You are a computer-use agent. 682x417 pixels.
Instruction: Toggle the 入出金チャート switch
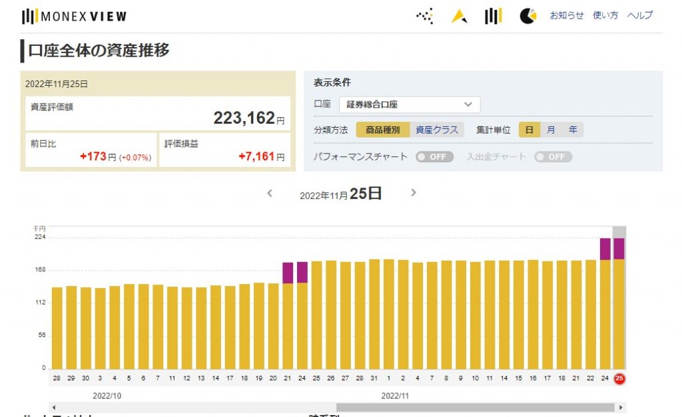coord(553,157)
